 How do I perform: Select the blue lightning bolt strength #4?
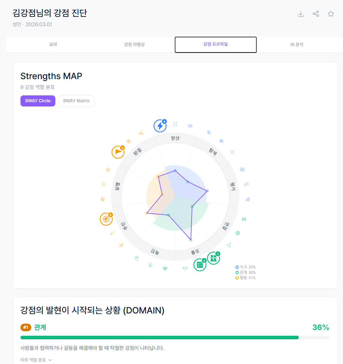160,126
